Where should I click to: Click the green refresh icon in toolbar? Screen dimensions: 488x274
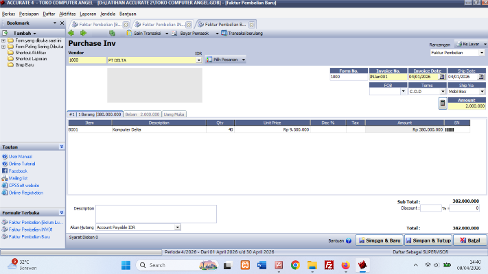(112, 33)
